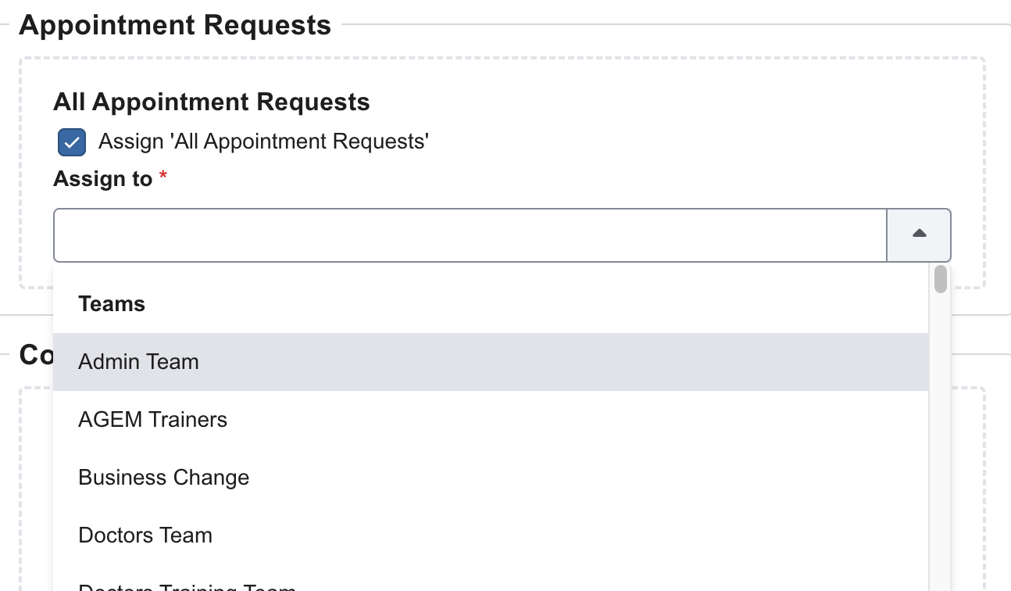Click the upward caret triangle icon
The height and width of the screenshot is (591, 1011).
click(920, 233)
